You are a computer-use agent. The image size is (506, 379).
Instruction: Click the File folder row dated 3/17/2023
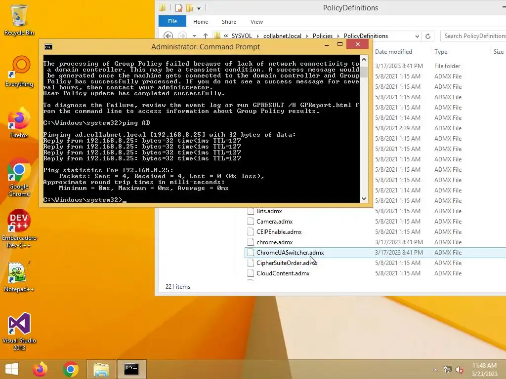(439, 66)
